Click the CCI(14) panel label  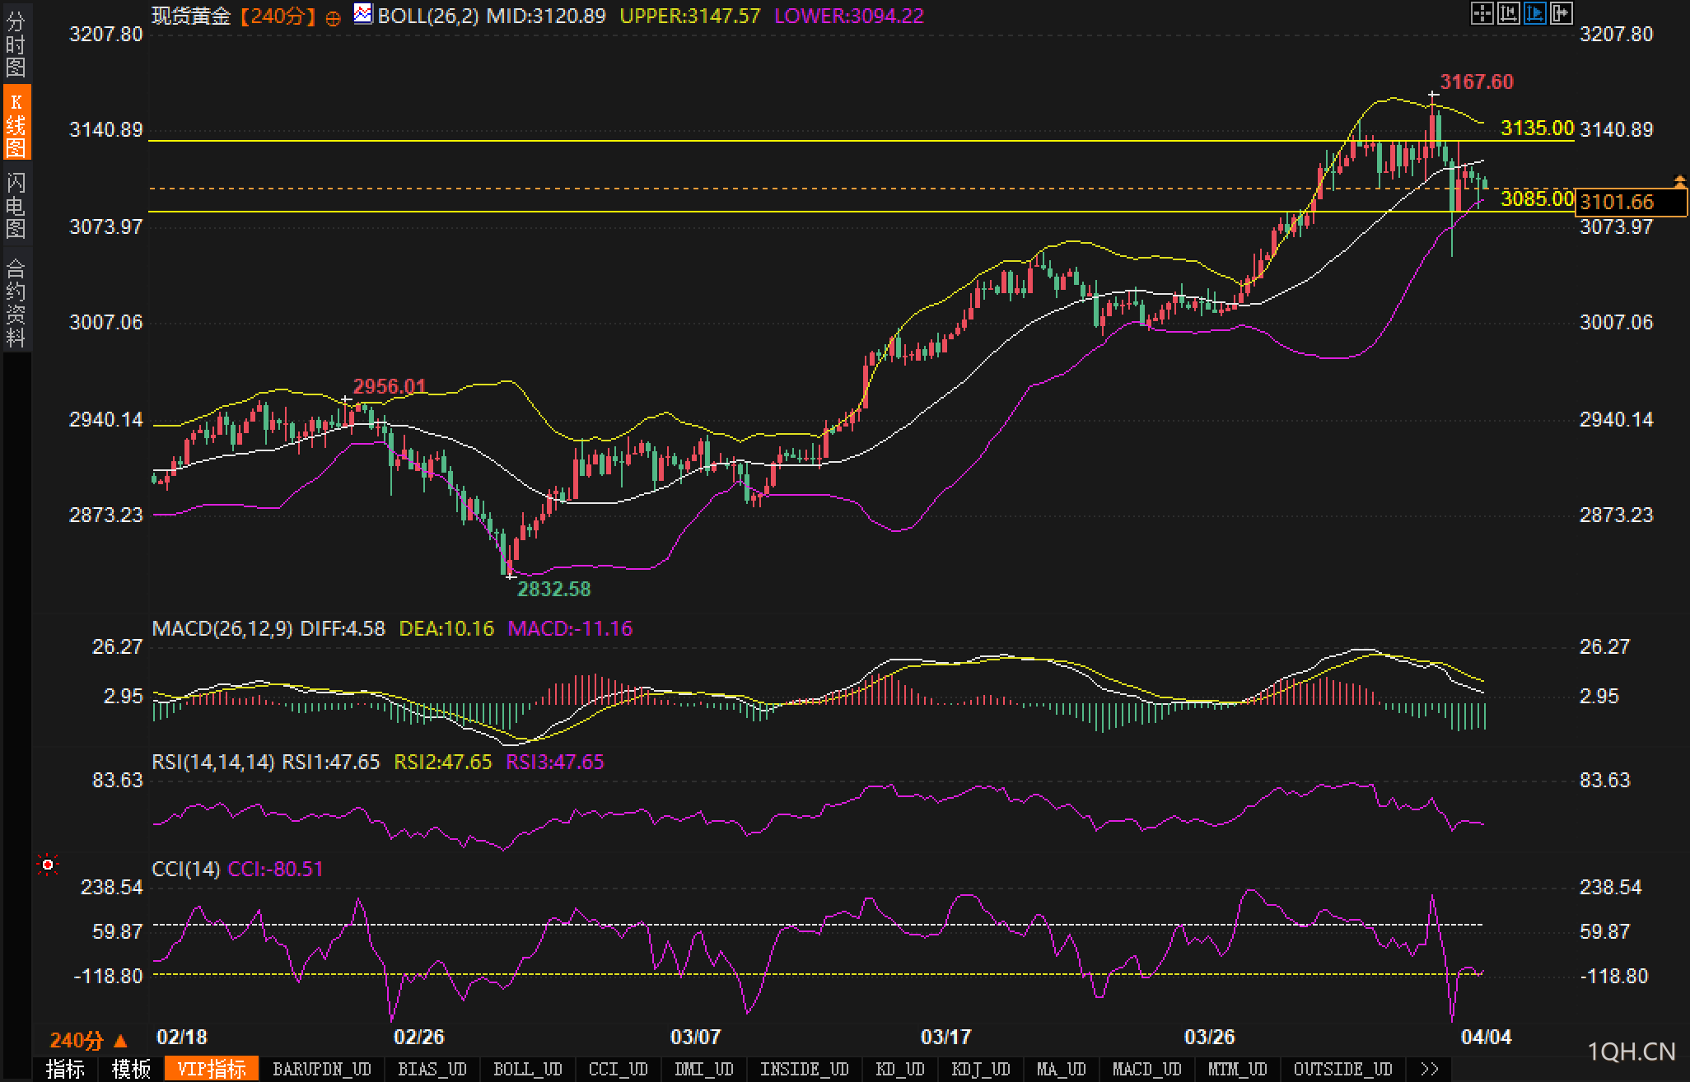click(186, 869)
